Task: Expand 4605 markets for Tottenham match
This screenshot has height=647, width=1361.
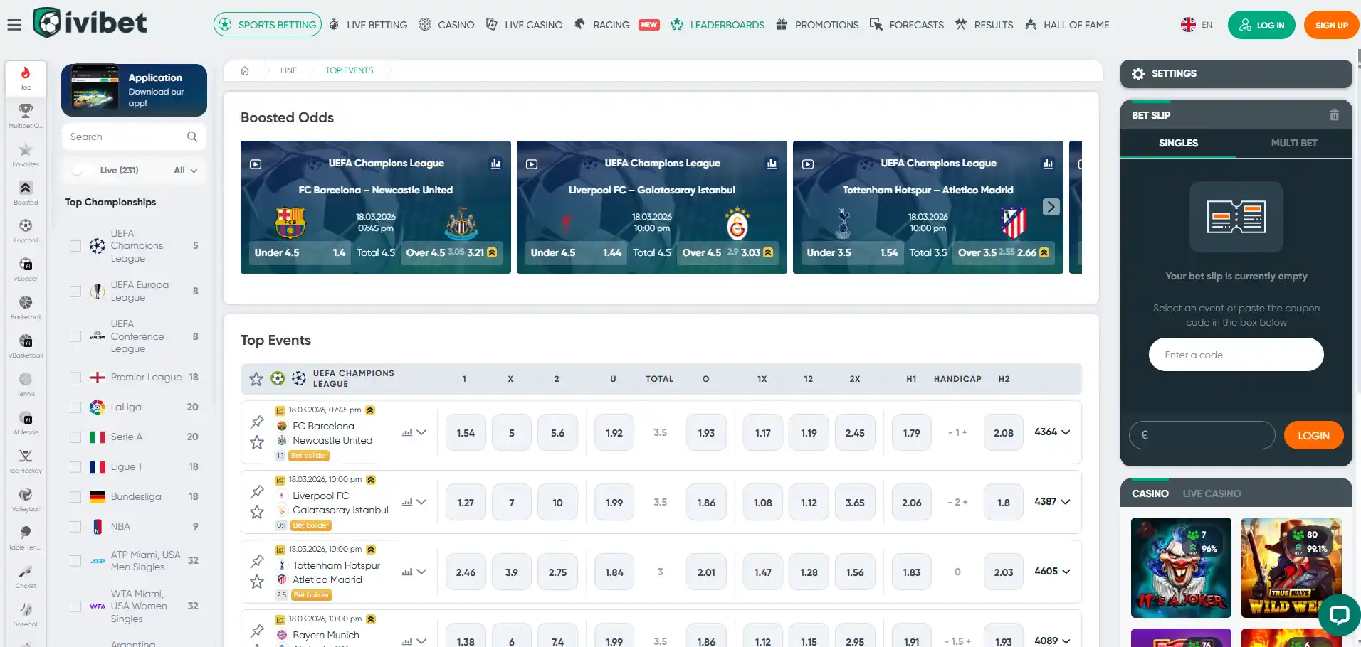Action: pos(1052,572)
